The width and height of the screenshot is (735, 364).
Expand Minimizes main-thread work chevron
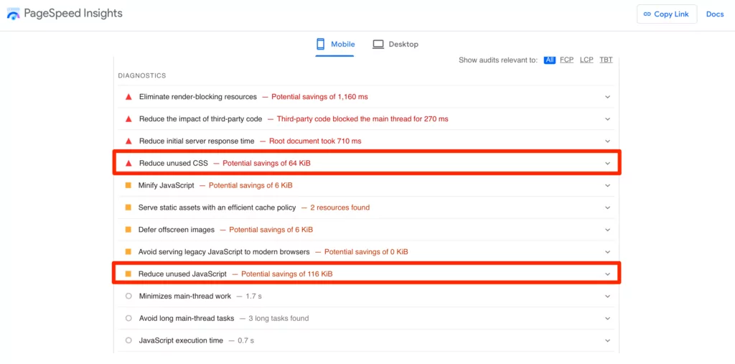point(607,297)
